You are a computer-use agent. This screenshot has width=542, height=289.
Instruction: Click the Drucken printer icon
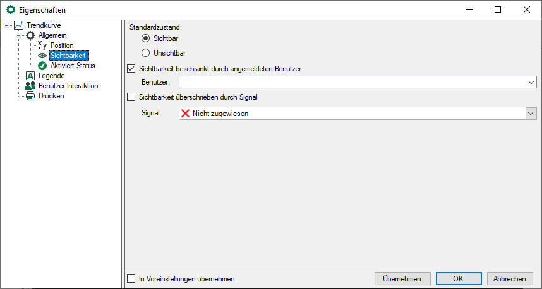(x=30, y=96)
